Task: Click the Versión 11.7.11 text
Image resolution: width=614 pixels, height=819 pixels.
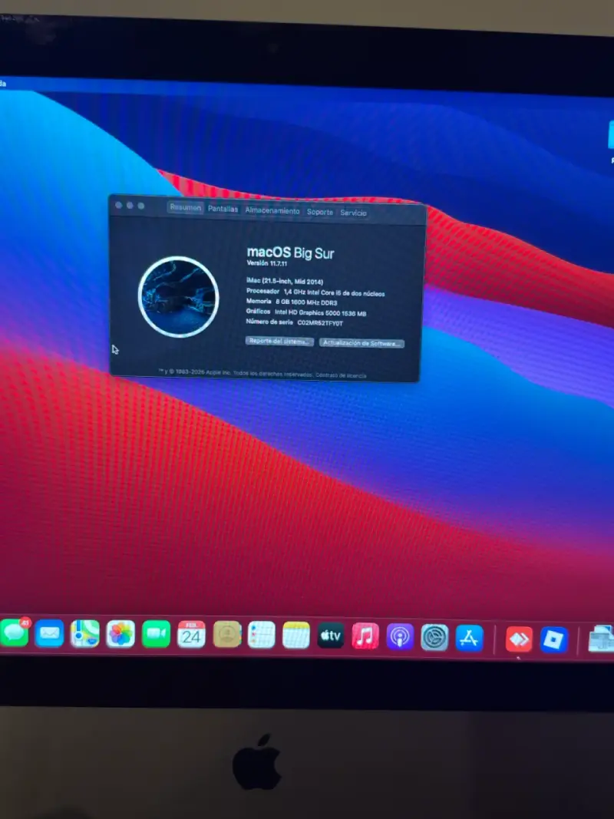Action: 267,264
